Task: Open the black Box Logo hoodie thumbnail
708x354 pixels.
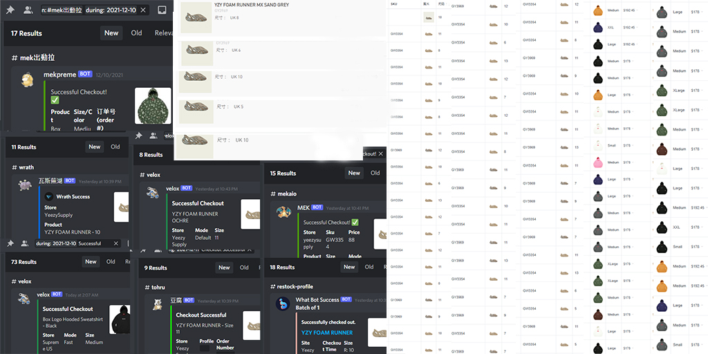Action: (x=120, y=319)
